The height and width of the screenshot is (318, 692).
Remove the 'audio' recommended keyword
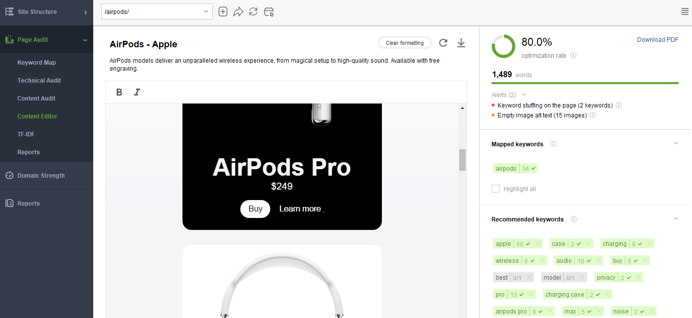(x=598, y=261)
